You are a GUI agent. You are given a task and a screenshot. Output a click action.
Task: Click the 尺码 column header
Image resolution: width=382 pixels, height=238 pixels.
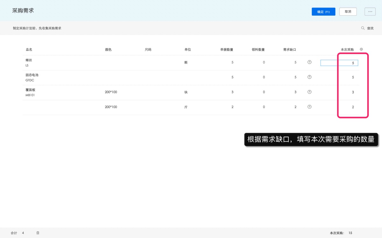[148, 50]
